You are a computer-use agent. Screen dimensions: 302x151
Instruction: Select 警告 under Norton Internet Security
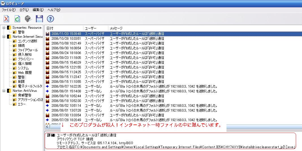(x=21, y=77)
